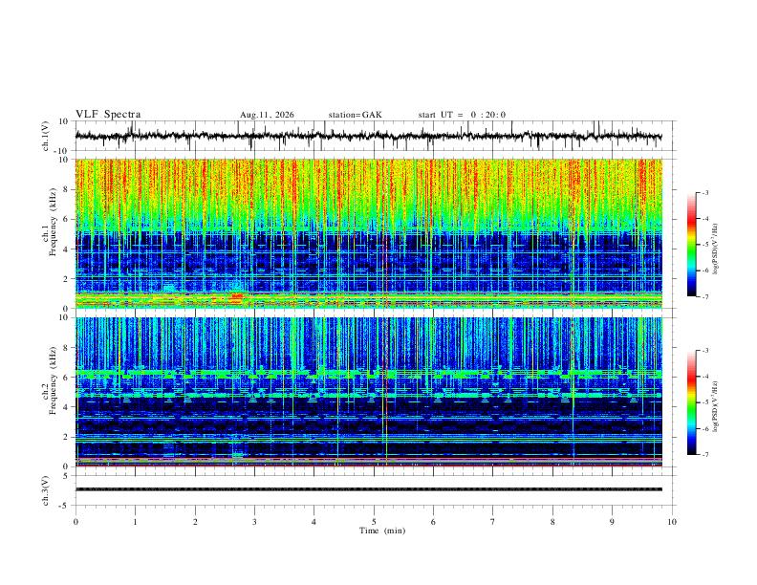757x585 pixels.
Task: Click the VLF Spectra title text
Action: click(x=108, y=115)
